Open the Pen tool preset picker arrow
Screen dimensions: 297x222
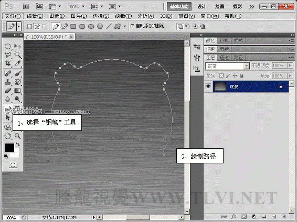tap(19, 27)
